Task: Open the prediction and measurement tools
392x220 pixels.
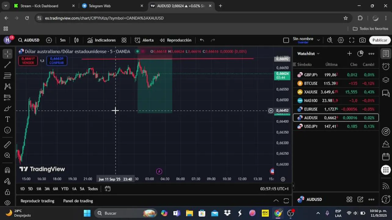Action: (8, 97)
